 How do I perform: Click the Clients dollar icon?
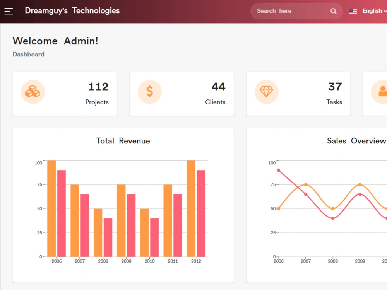[149, 92]
